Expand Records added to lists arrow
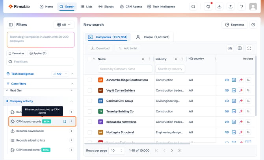Image resolution: width=264 pixels, height=160 pixels. (x=72, y=140)
